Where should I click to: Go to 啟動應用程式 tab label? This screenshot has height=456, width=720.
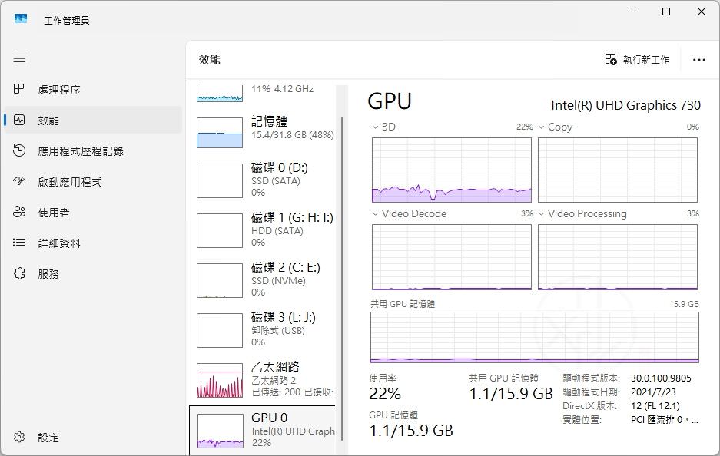tap(70, 182)
